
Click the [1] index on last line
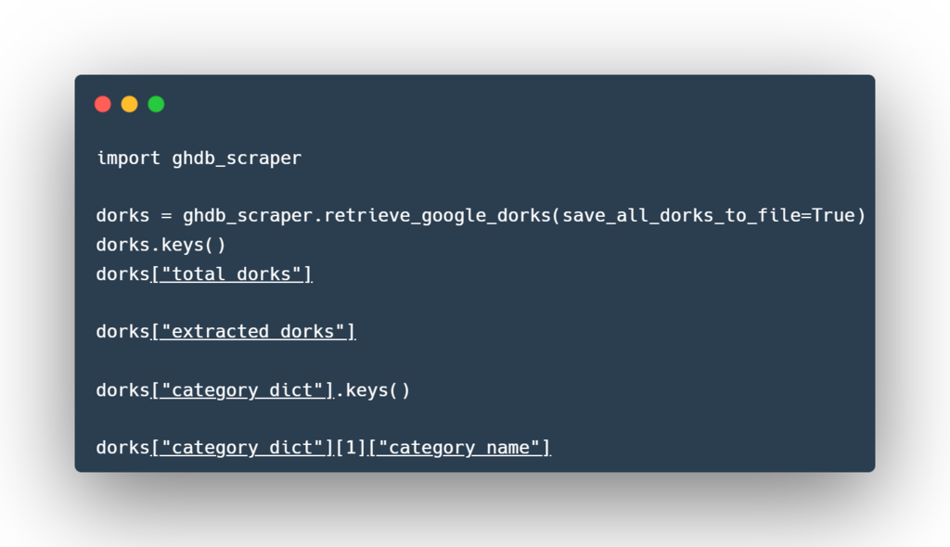click(351, 448)
